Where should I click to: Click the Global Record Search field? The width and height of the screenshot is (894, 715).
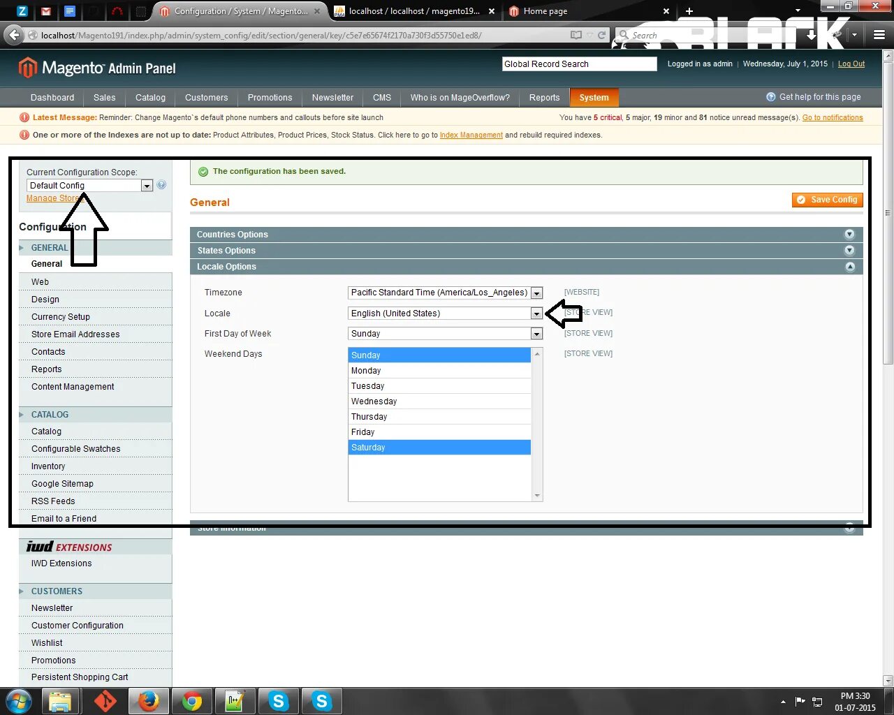click(579, 64)
